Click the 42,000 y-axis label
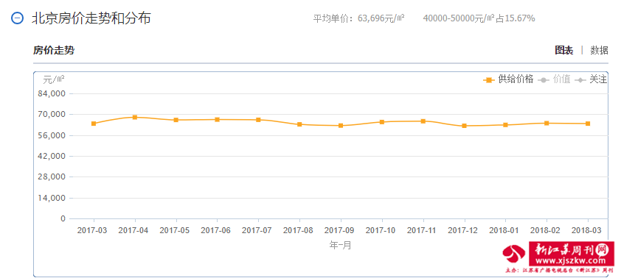 [52, 157]
